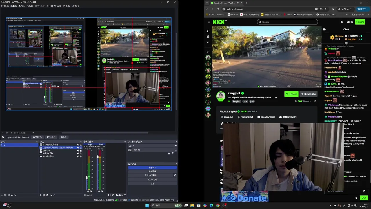Image resolution: width=371 pixels, height=209 pixels.
Task: Toggle visibility of ゲームキャプチャ source
Action: click(78, 156)
